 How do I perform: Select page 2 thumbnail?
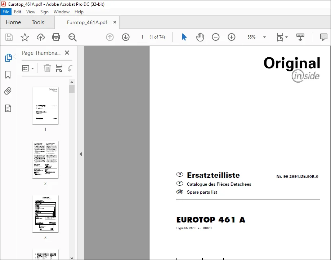pos(45,160)
